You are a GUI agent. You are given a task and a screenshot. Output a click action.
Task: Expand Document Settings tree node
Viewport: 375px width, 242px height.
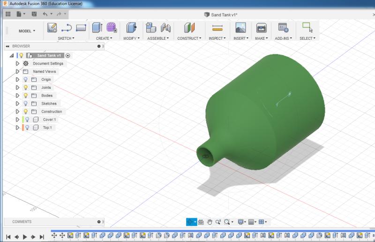17,64
